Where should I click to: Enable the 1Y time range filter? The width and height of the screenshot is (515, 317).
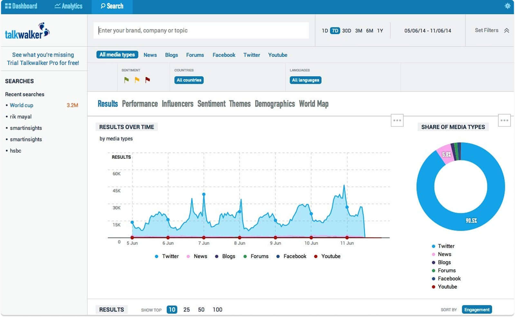click(380, 31)
